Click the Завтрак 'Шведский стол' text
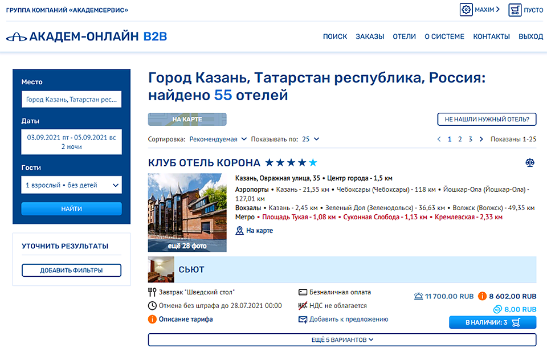The width and height of the screenshot is (547, 352). click(x=197, y=292)
